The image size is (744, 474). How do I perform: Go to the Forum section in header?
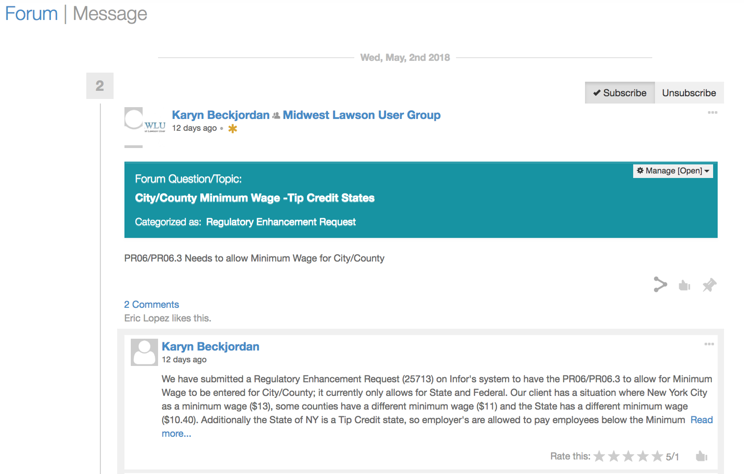point(31,14)
